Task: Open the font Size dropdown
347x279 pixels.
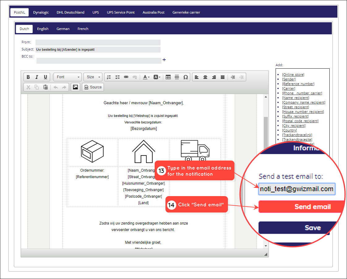Action: (93, 77)
